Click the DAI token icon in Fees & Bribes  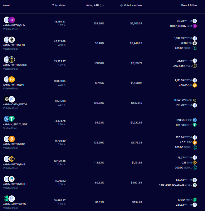pyautogui.click(x=195, y=85)
